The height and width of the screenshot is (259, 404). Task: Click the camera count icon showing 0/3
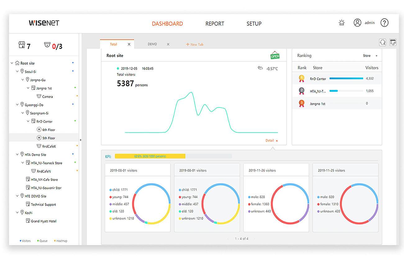(x=47, y=45)
